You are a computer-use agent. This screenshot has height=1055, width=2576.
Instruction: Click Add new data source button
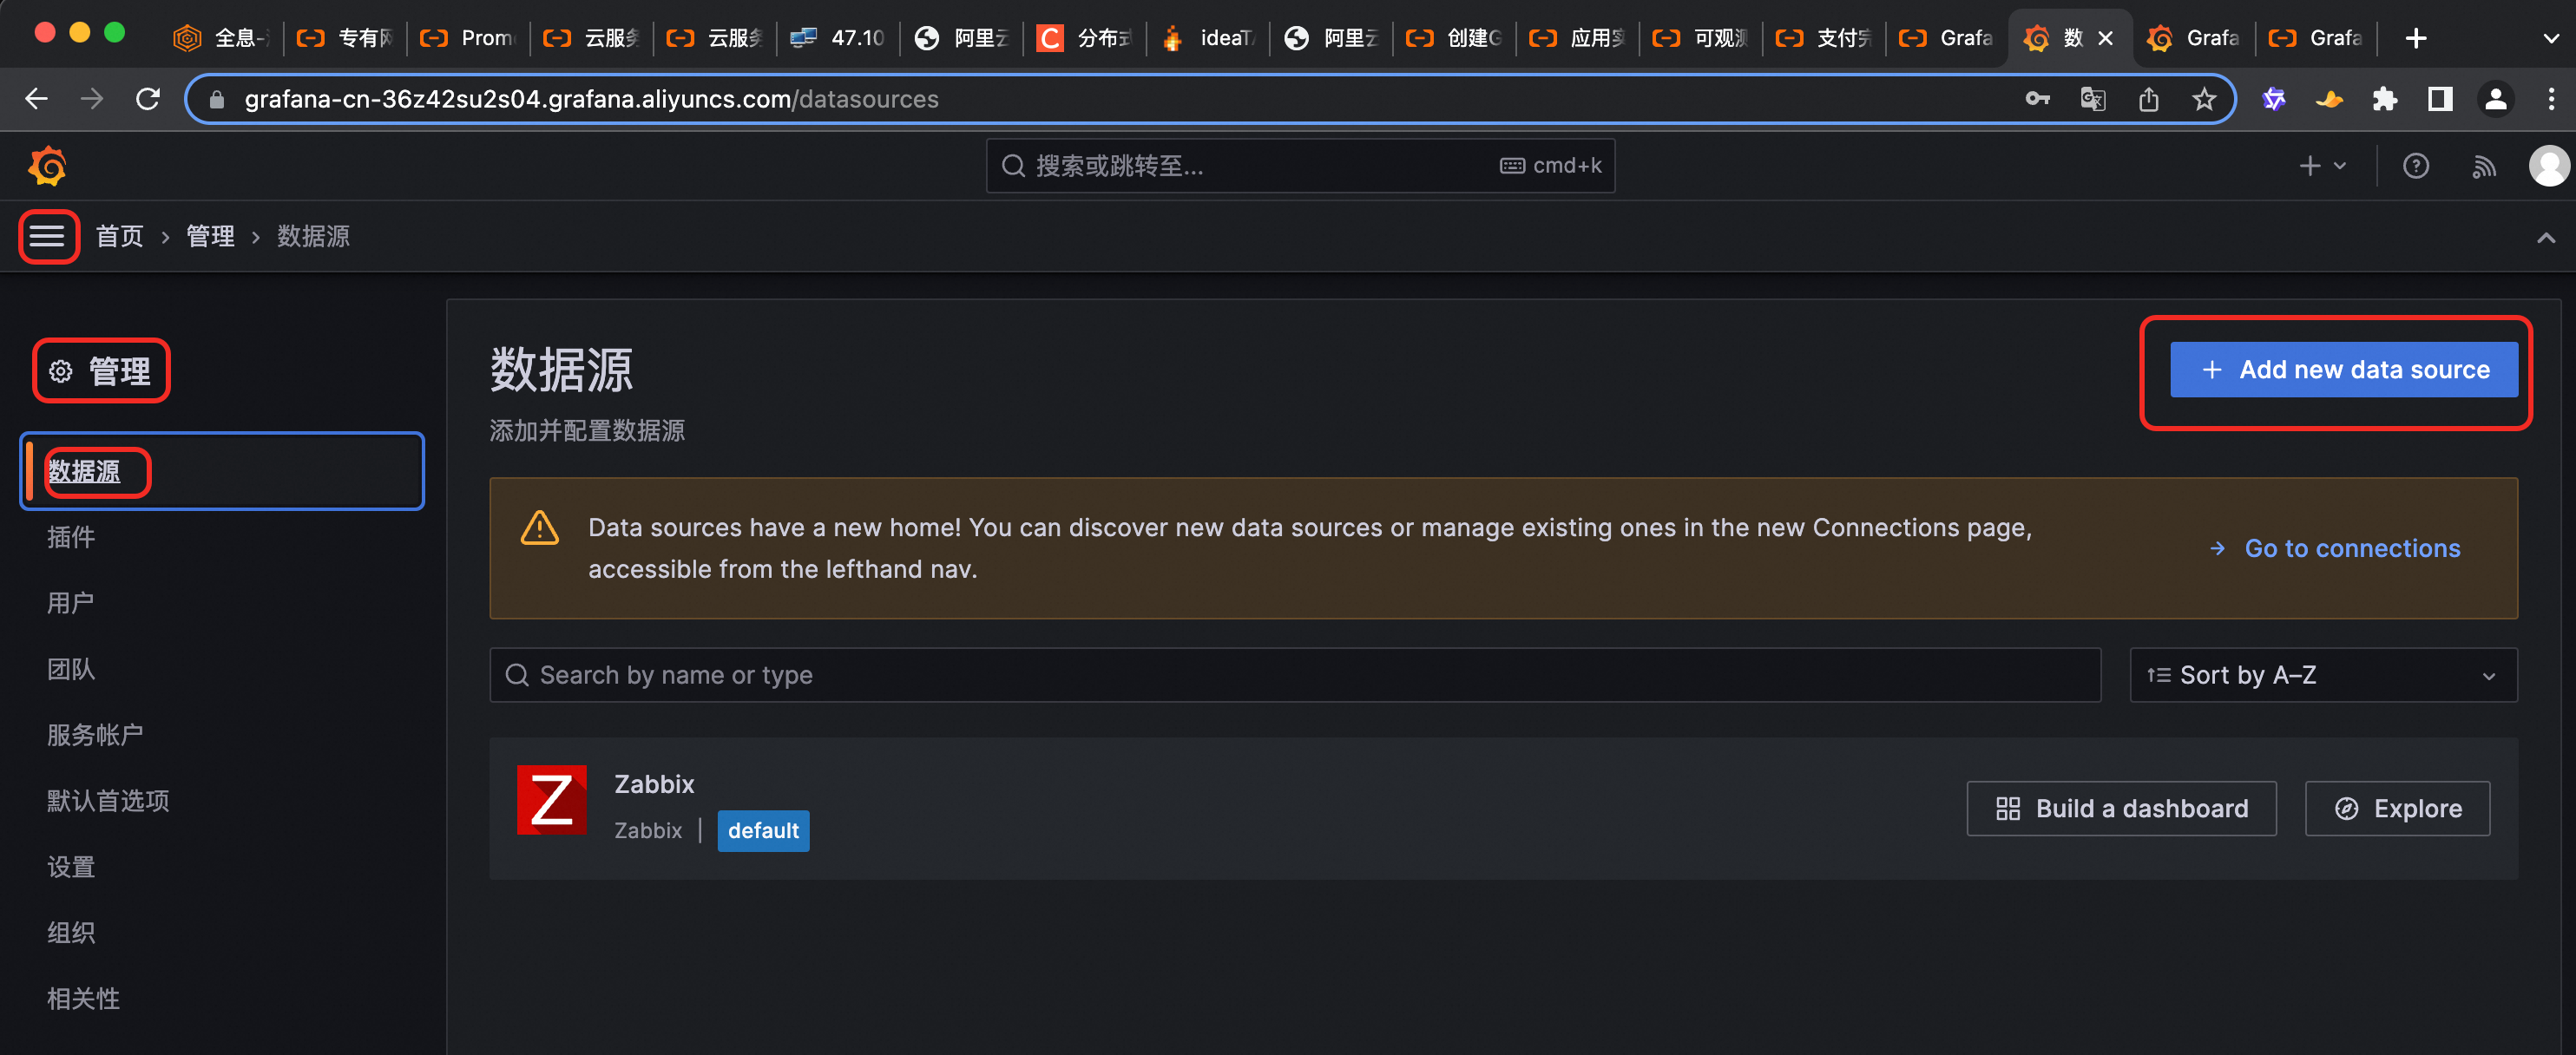tap(2343, 370)
